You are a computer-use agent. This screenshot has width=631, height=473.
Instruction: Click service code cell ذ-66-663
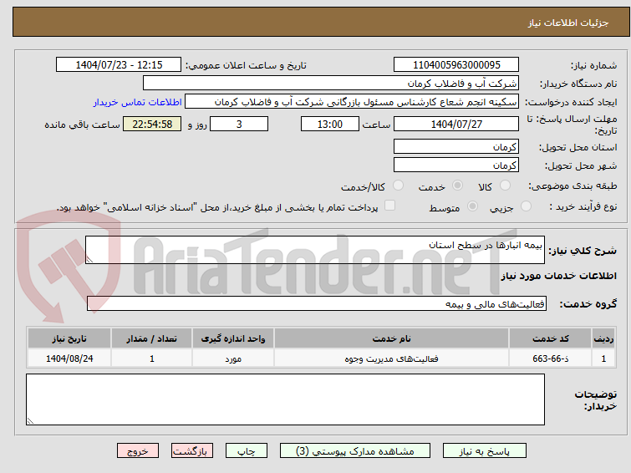point(551,359)
